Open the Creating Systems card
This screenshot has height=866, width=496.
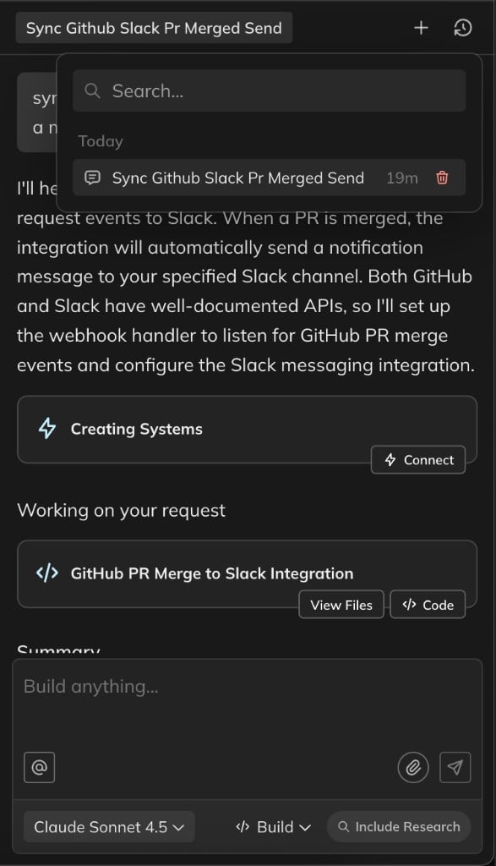[248, 429]
